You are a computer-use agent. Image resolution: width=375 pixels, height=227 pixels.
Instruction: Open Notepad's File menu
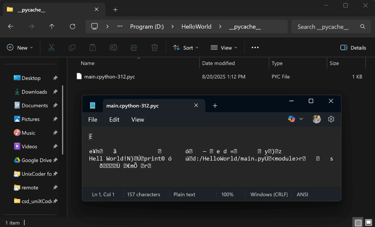(93, 120)
